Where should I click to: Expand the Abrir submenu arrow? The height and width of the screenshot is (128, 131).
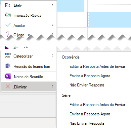point(53,5)
